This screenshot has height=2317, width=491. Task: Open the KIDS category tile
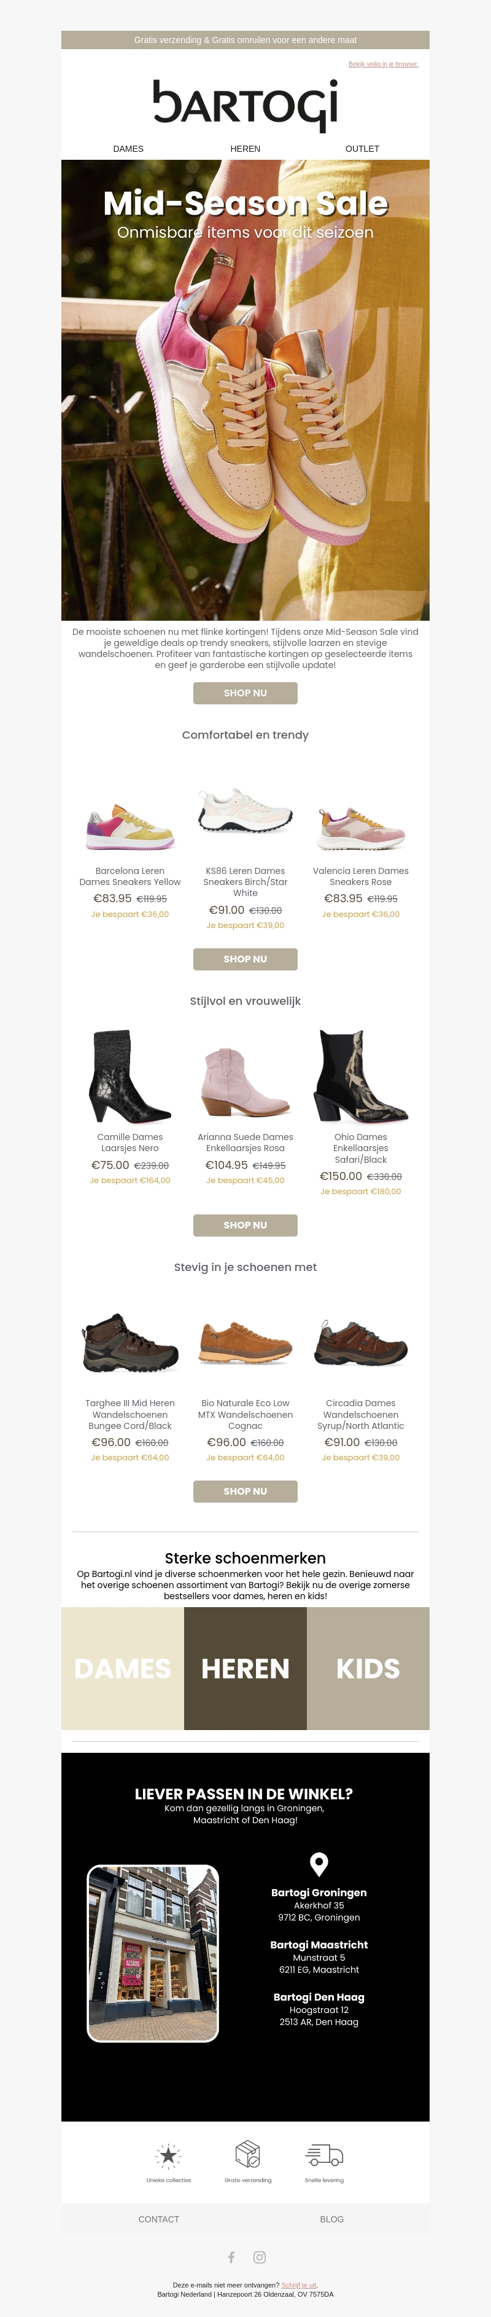368,1669
